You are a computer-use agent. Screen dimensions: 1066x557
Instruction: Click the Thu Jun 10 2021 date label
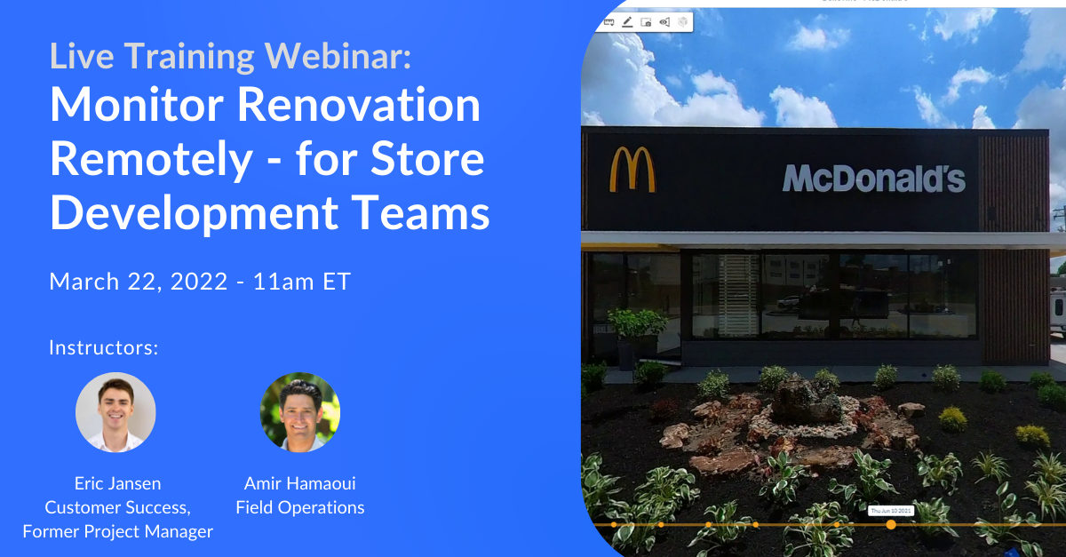891,511
